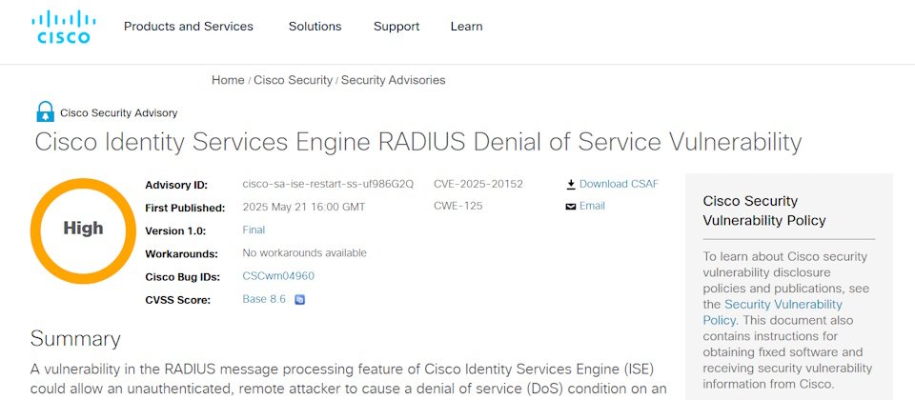The height and width of the screenshot is (400, 915).
Task: Click the Email envelope icon
Action: coord(571,207)
